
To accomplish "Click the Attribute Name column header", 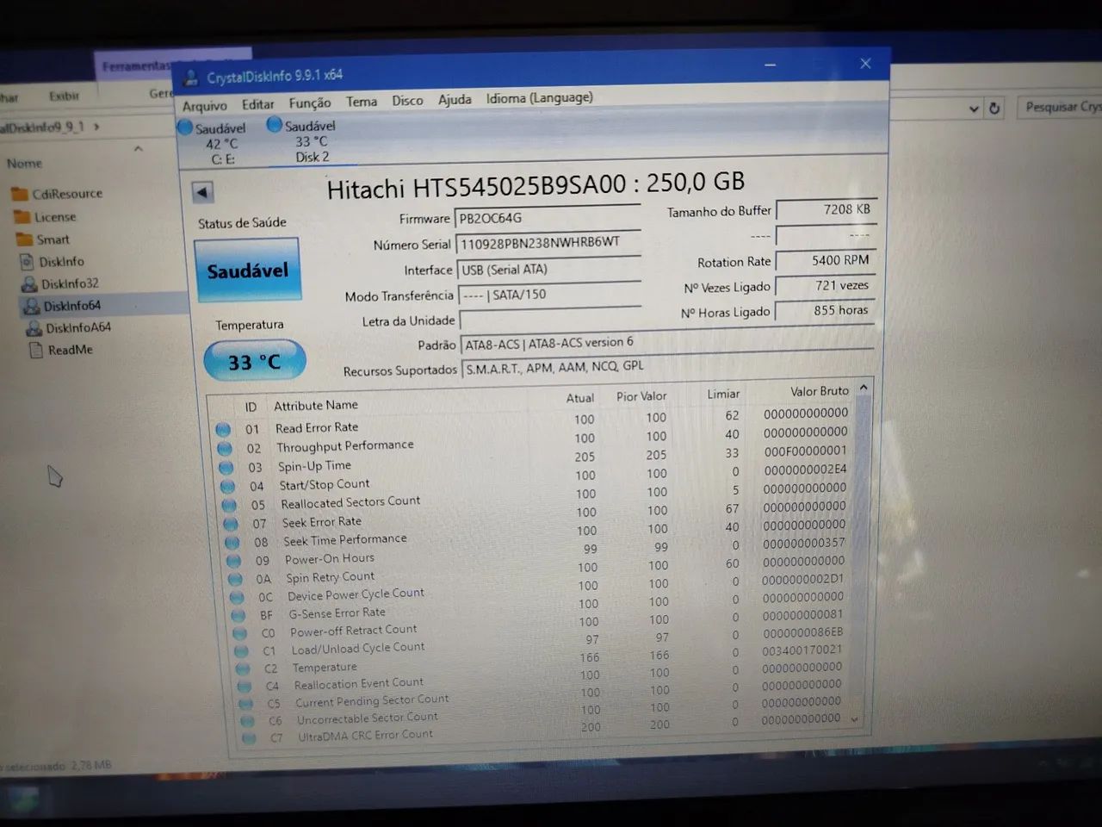I will coord(316,405).
